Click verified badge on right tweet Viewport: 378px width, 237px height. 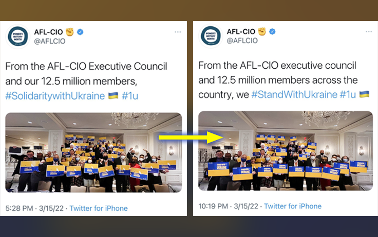(272, 31)
